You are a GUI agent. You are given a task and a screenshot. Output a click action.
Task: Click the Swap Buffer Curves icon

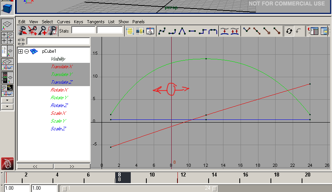pyautogui.click(x=235, y=31)
